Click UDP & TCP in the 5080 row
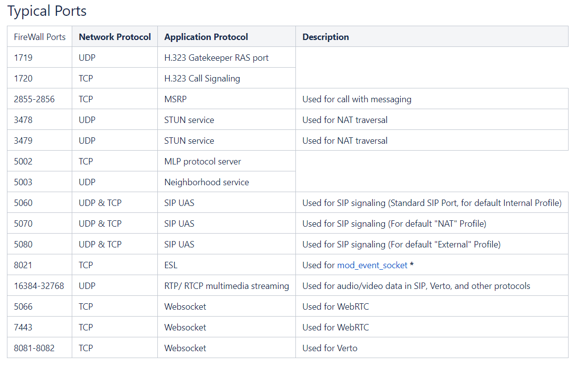 (115, 244)
